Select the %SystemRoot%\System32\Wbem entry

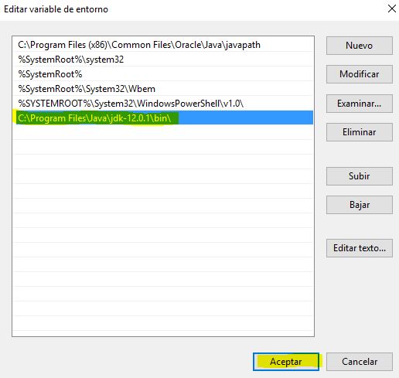(x=163, y=89)
